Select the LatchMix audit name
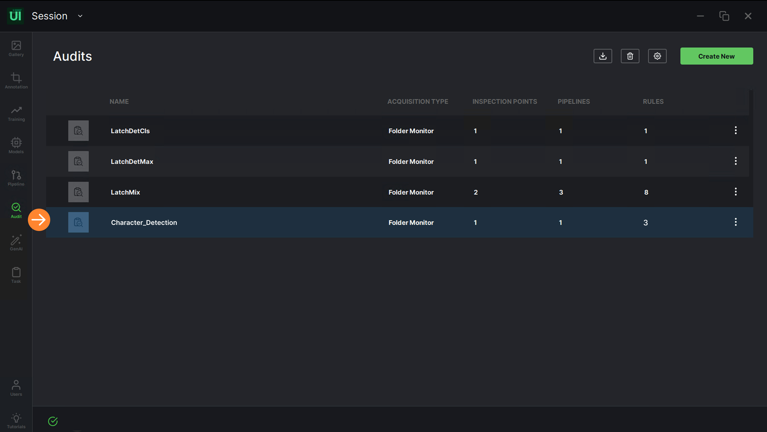The height and width of the screenshot is (432, 767). click(125, 192)
